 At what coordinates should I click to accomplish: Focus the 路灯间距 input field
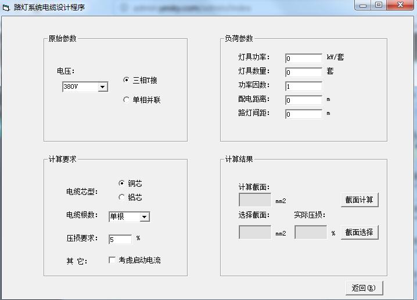(303, 114)
